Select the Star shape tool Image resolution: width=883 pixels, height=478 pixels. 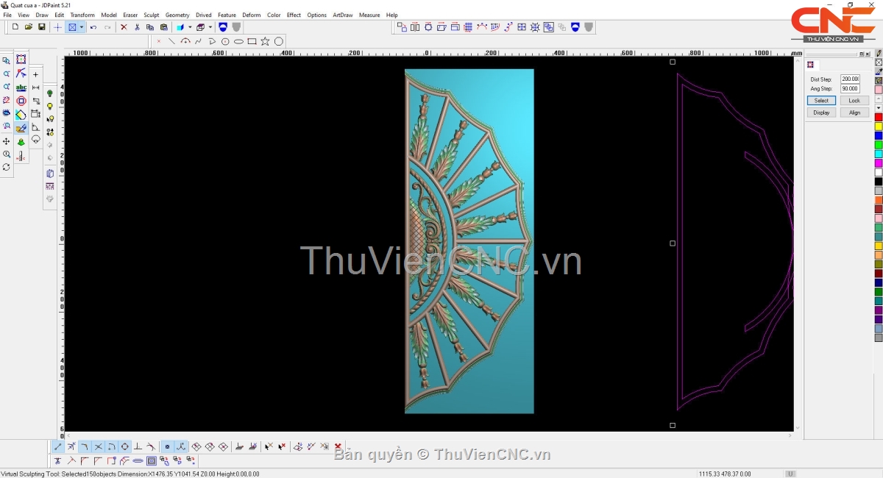tap(265, 41)
